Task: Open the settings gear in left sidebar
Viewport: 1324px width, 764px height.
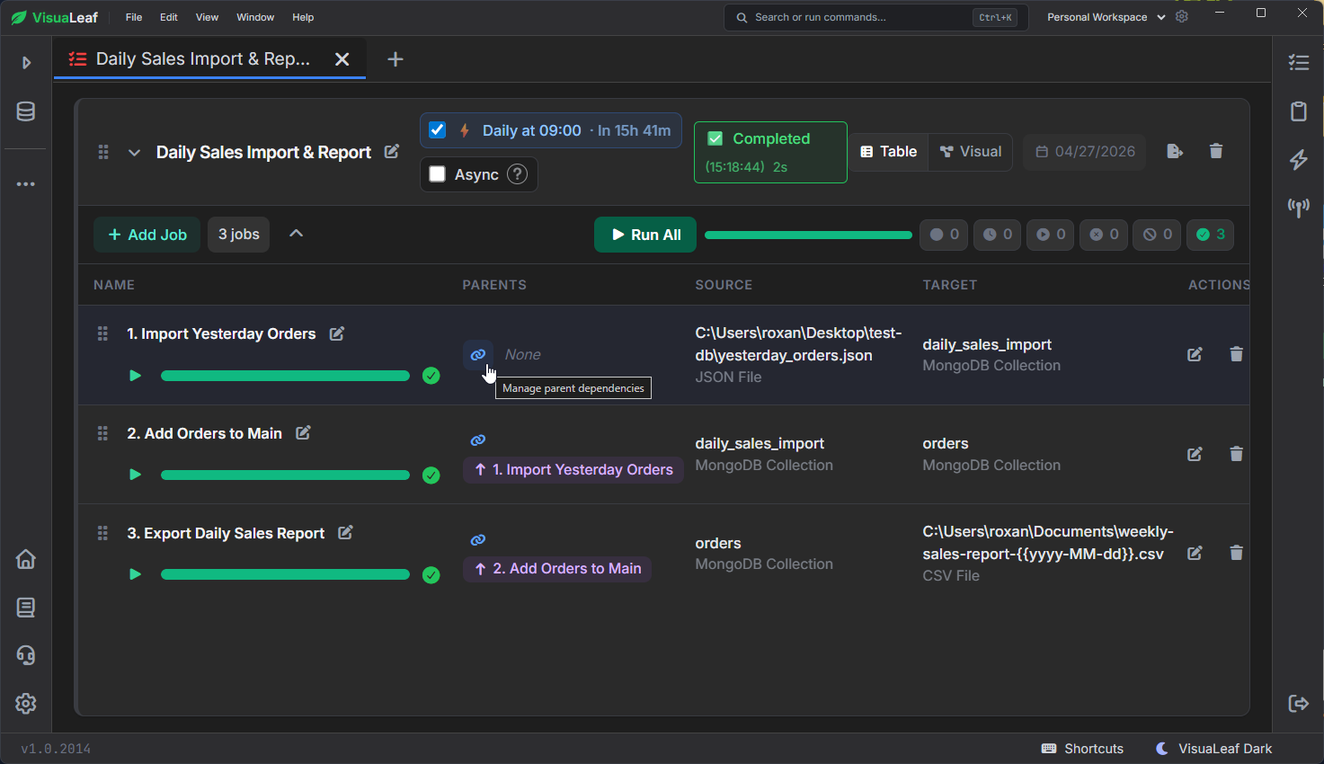Action: (x=26, y=703)
